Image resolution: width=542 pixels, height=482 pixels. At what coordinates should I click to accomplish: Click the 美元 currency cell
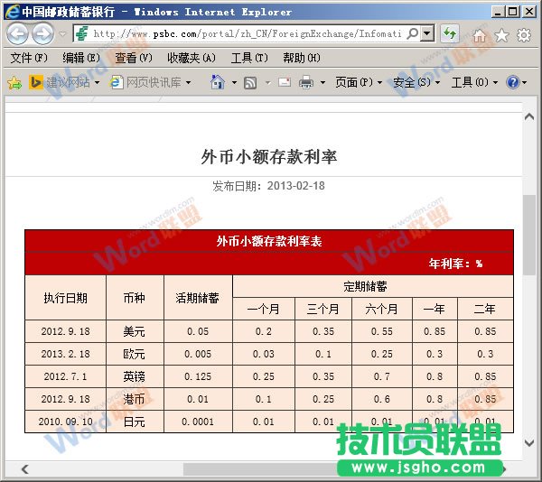coord(134,331)
